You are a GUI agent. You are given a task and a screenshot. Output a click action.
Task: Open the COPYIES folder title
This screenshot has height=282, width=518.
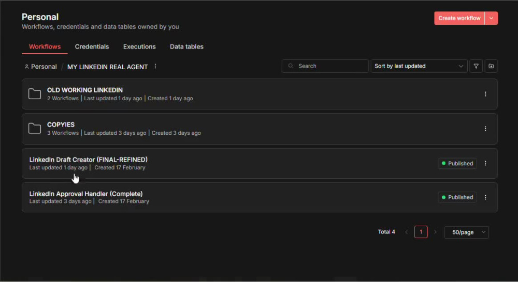[x=61, y=125]
